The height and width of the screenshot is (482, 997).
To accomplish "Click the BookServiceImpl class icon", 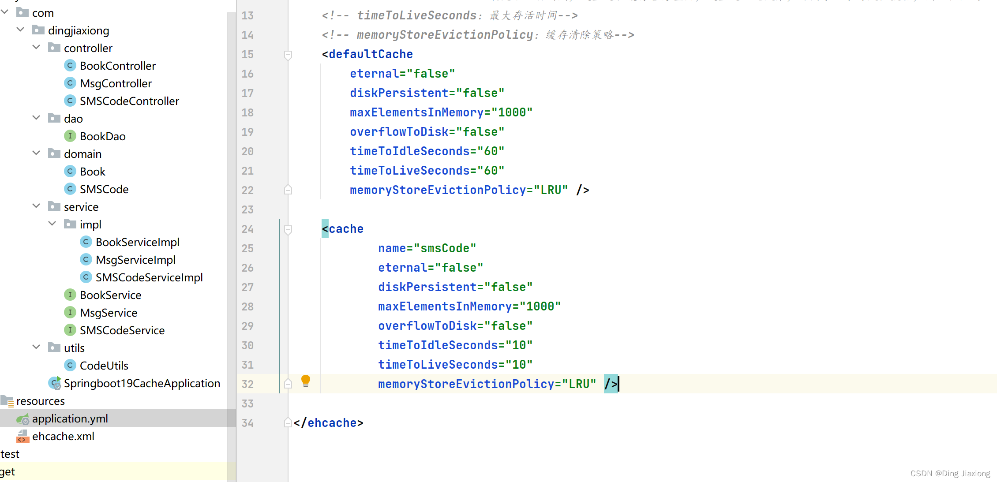I will pyautogui.click(x=86, y=242).
